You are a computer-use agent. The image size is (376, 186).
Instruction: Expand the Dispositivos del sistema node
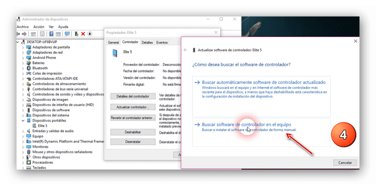[23, 116]
